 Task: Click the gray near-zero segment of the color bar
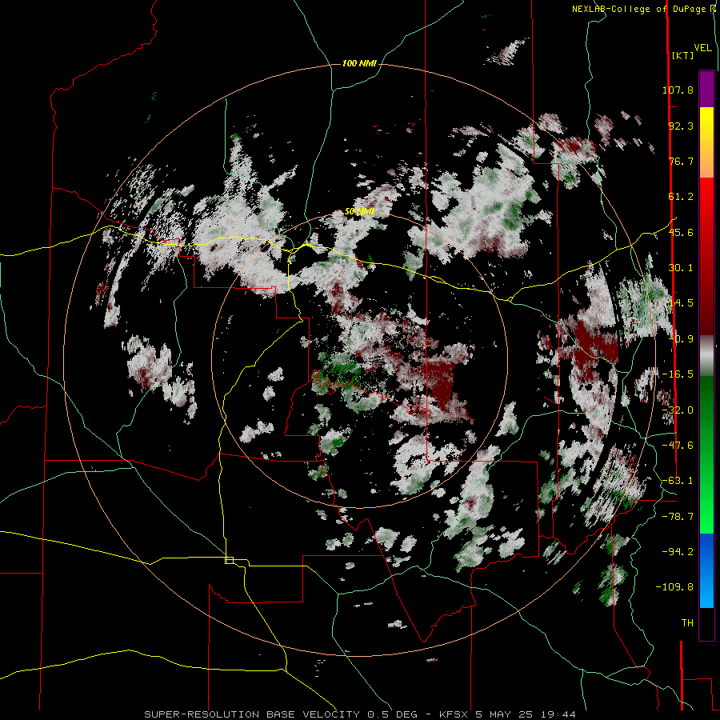706,355
